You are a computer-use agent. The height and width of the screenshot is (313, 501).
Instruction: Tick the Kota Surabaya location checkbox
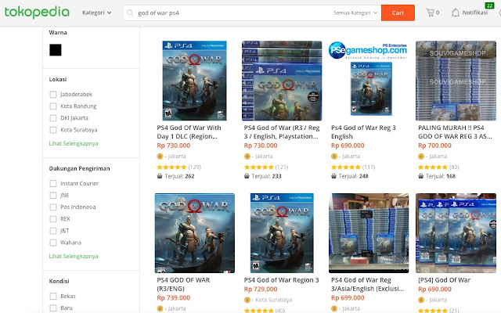pos(53,130)
